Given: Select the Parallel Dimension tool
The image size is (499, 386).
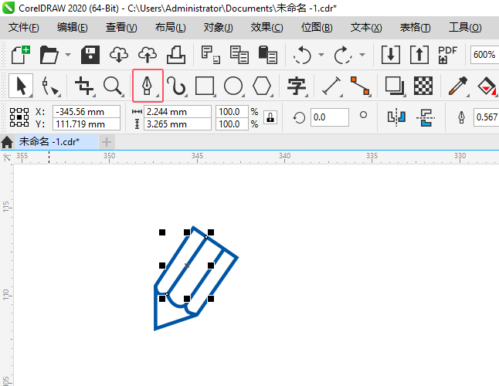Looking at the screenshot, I should (x=331, y=86).
